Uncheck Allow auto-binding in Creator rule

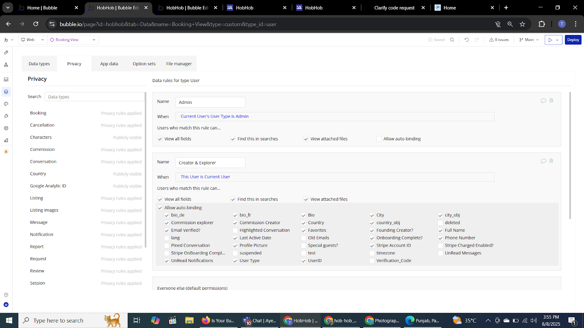point(160,208)
